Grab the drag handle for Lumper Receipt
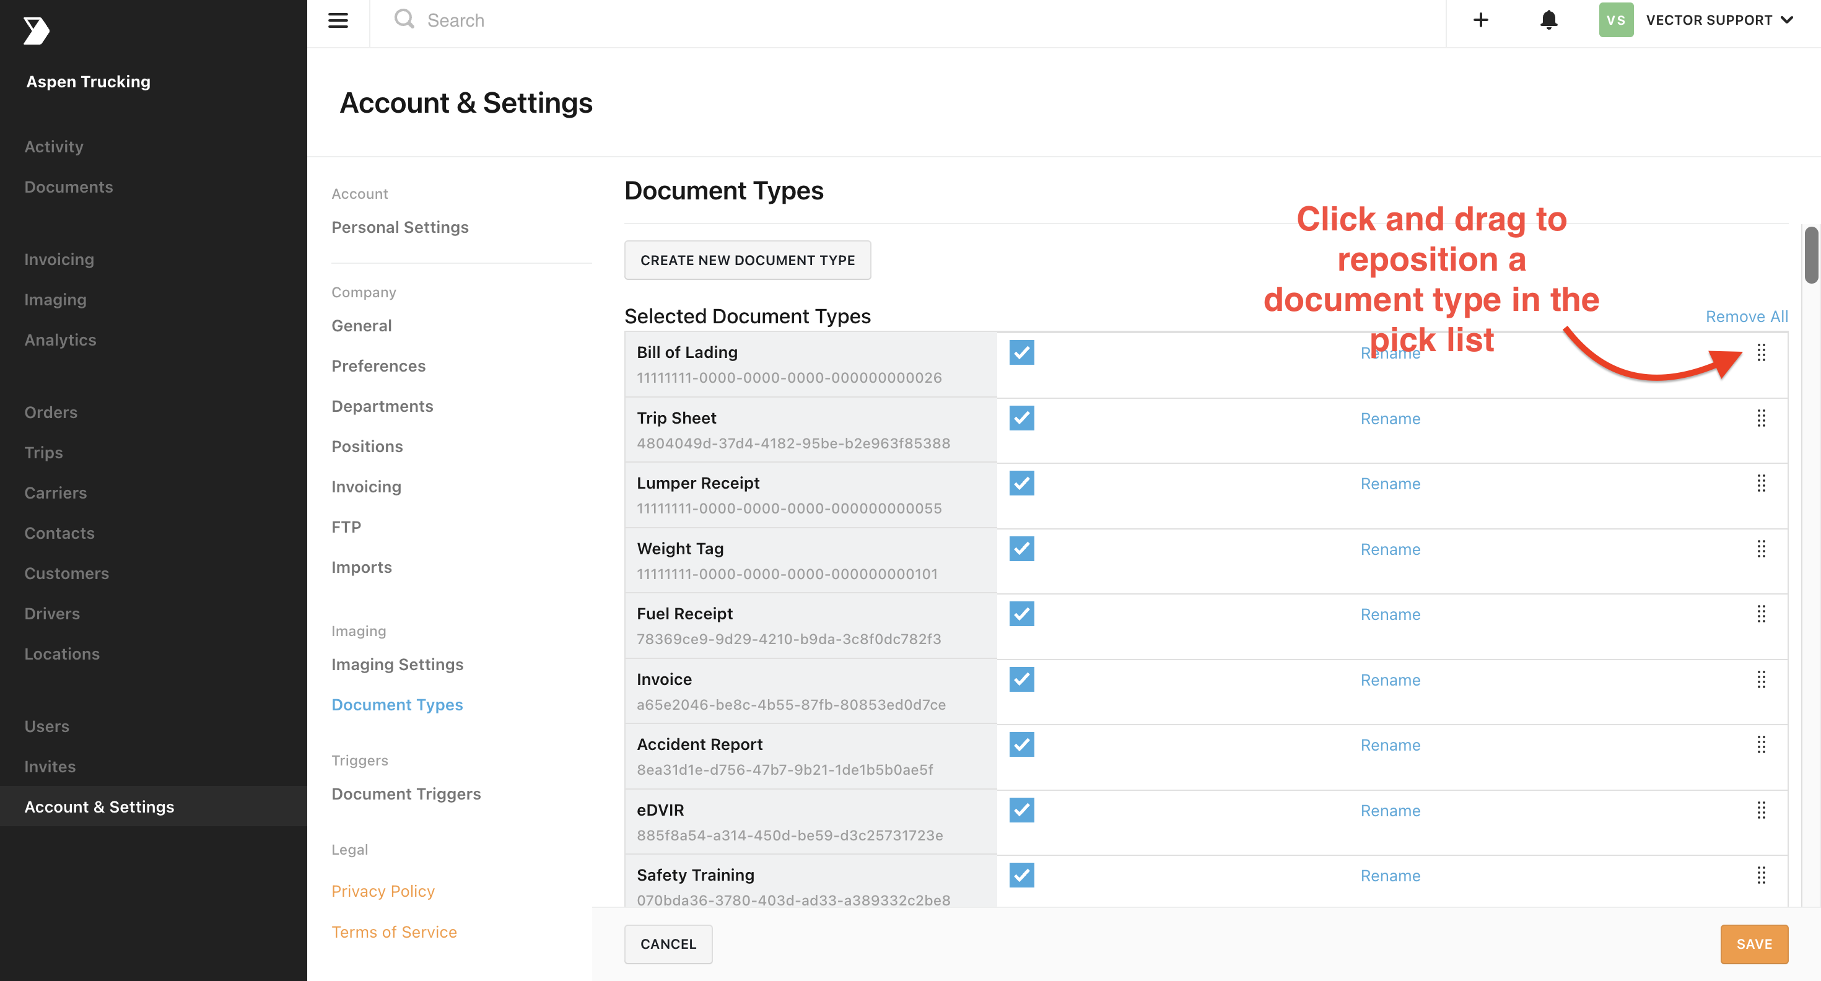The image size is (1821, 981). (1761, 484)
